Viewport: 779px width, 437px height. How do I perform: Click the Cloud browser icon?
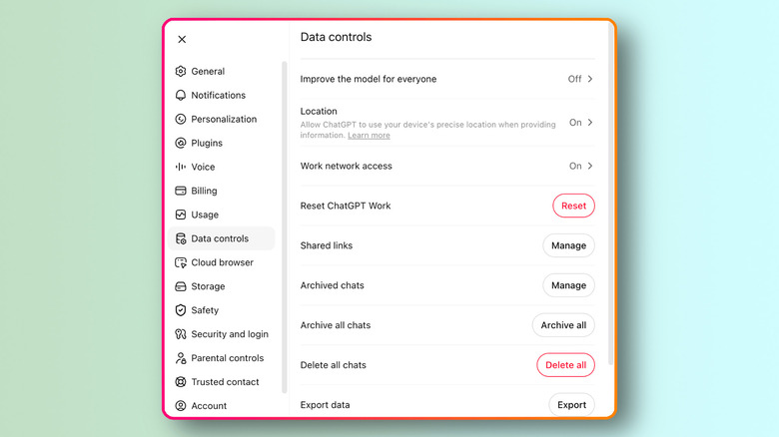pyautogui.click(x=181, y=262)
